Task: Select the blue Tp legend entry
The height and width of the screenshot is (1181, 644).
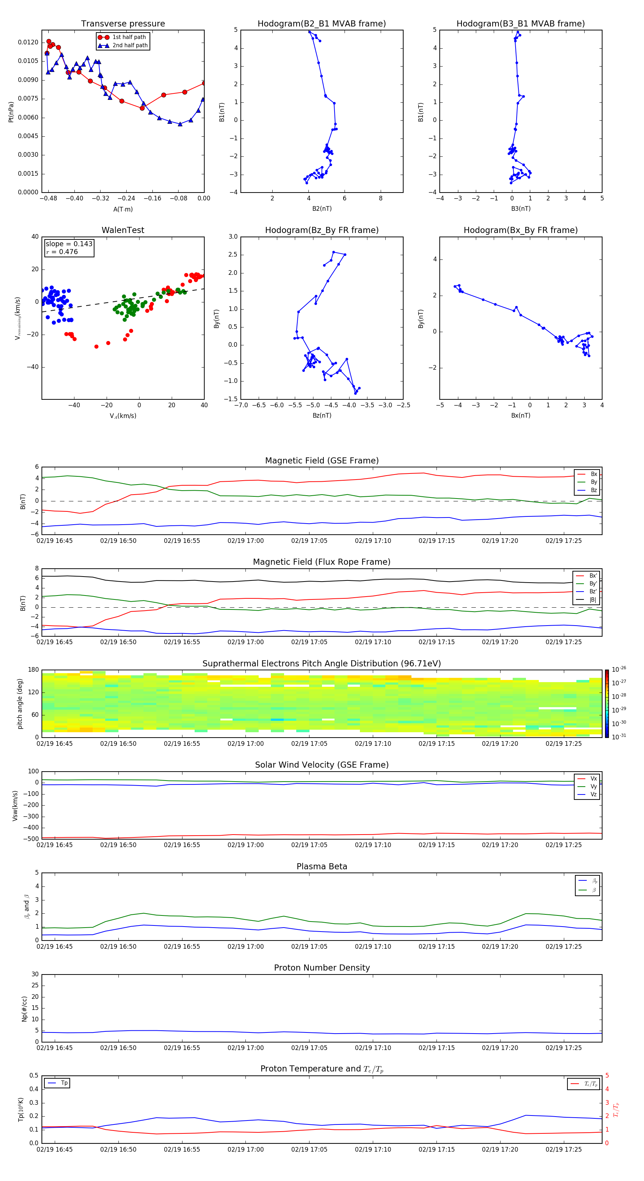Action: pyautogui.click(x=57, y=1083)
